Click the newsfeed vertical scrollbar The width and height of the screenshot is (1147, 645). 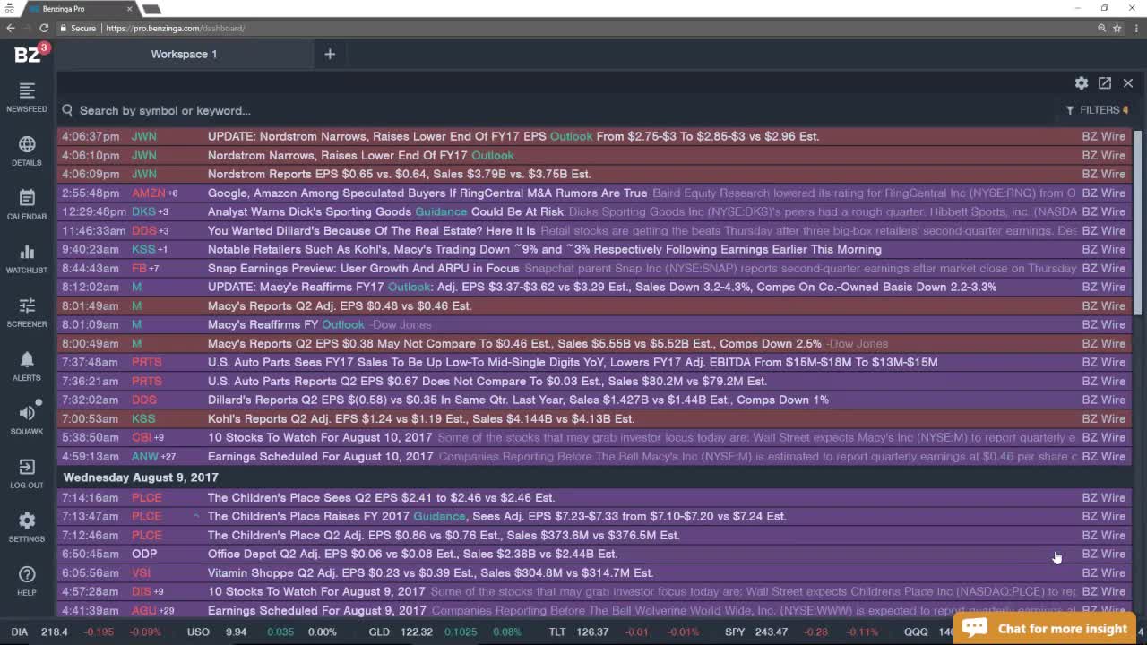(x=1138, y=221)
